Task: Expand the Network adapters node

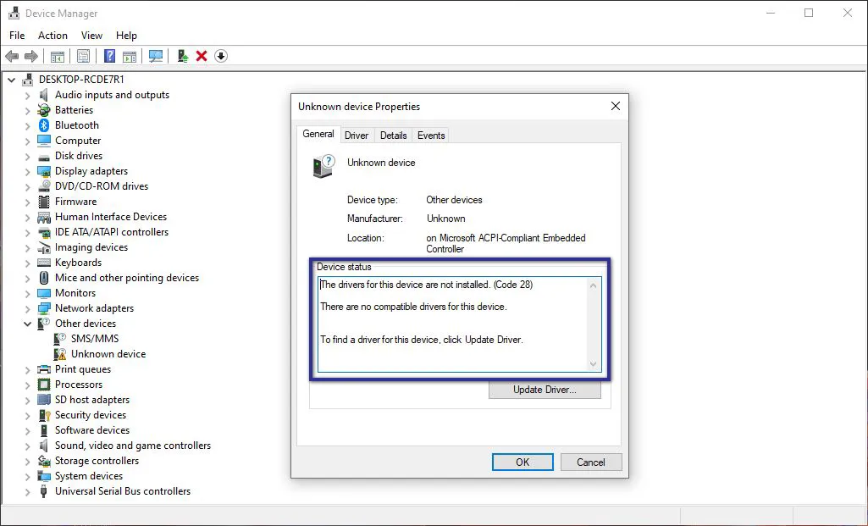Action: (x=28, y=308)
